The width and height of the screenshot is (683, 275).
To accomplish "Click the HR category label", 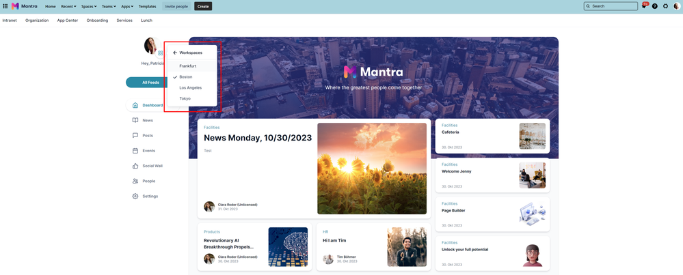I will pyautogui.click(x=325, y=232).
